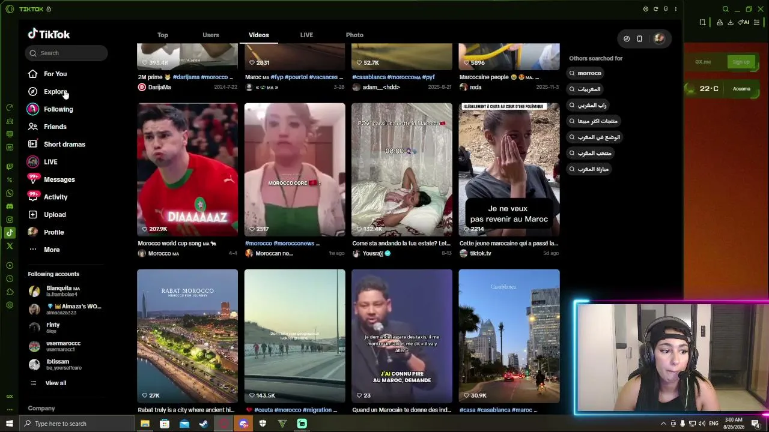
Task: Select the Videos results tab
Action: pyautogui.click(x=259, y=35)
